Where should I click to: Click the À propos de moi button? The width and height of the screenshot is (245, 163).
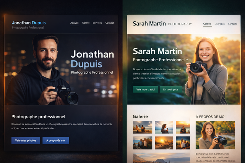(x=56, y=140)
